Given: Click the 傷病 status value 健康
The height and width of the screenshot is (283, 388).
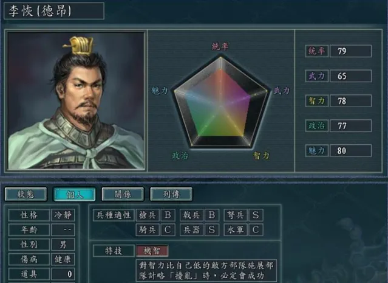Looking at the screenshot, I should (63, 259).
